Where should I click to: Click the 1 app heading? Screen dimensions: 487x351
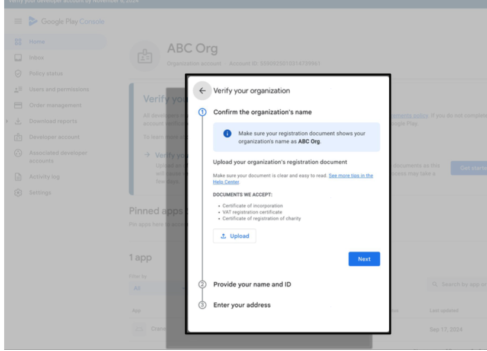[140, 258]
